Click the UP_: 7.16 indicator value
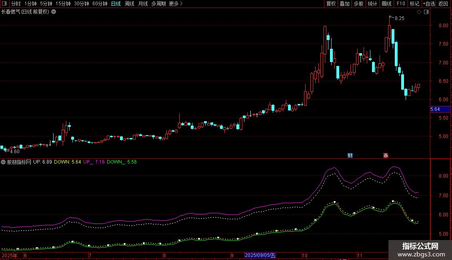The image size is (452, 260). click(94, 162)
